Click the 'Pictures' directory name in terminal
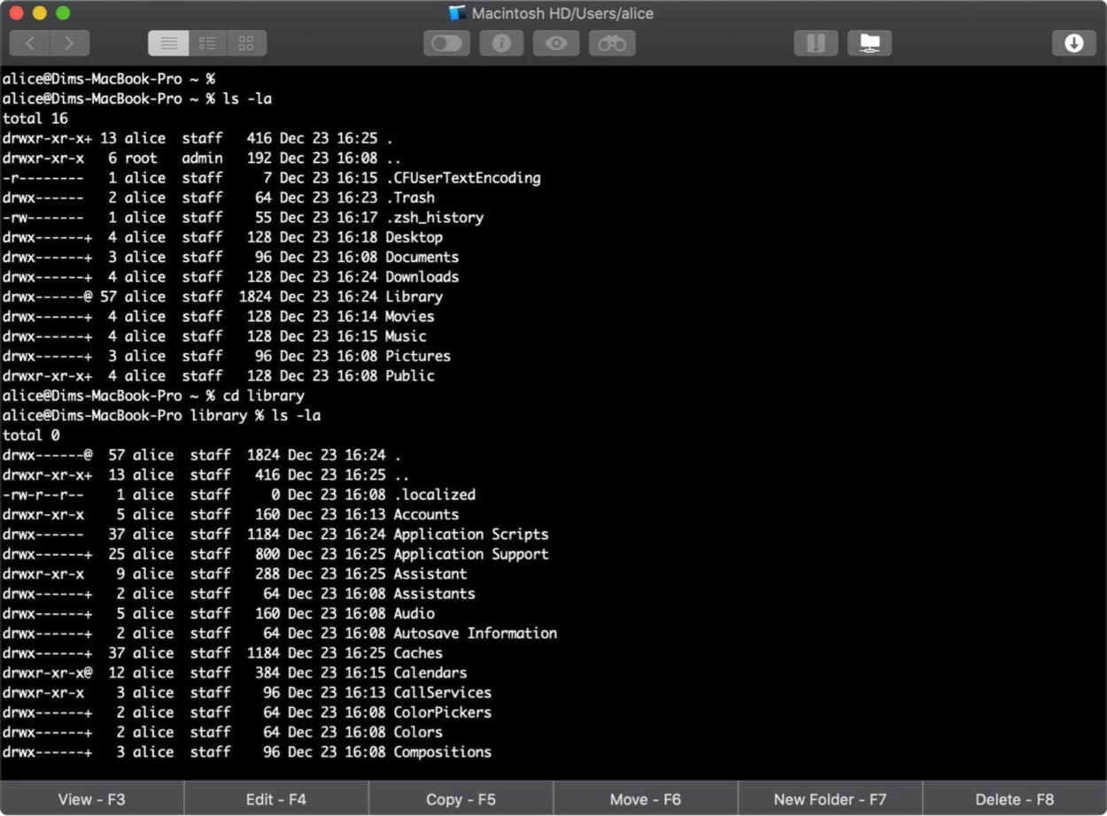 click(418, 356)
